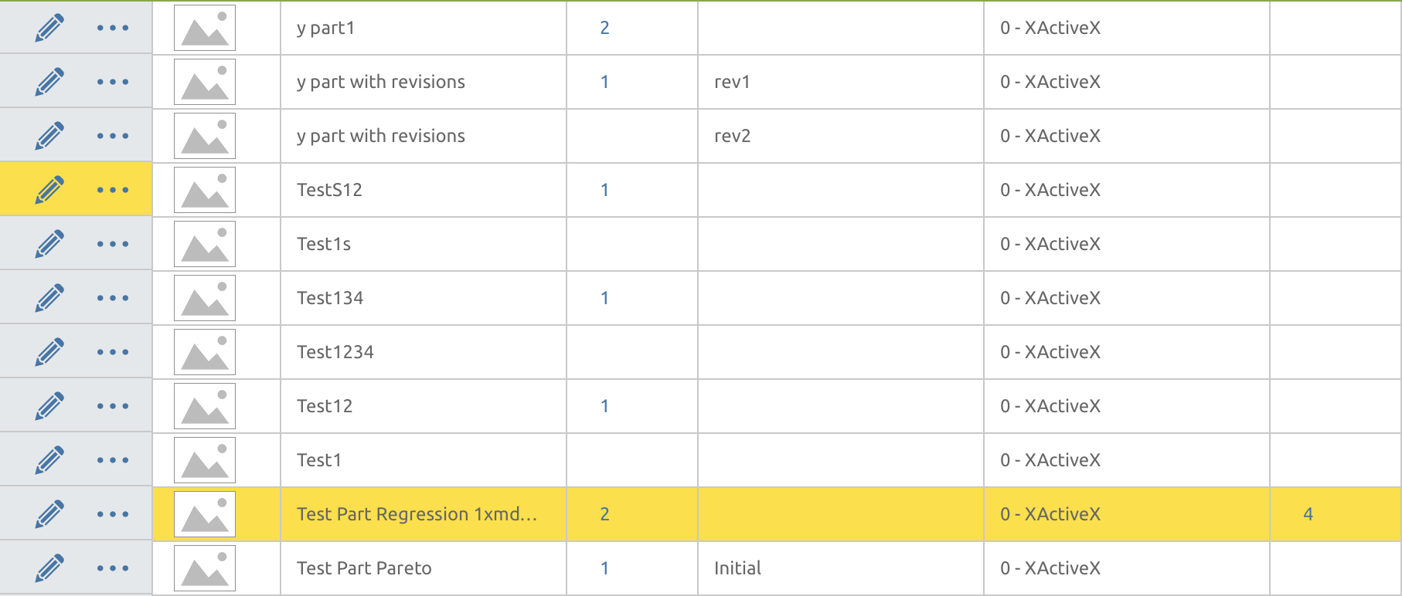Image resolution: width=1402 pixels, height=596 pixels.
Task: Click the 1 link in the Test134 row
Action: click(604, 298)
